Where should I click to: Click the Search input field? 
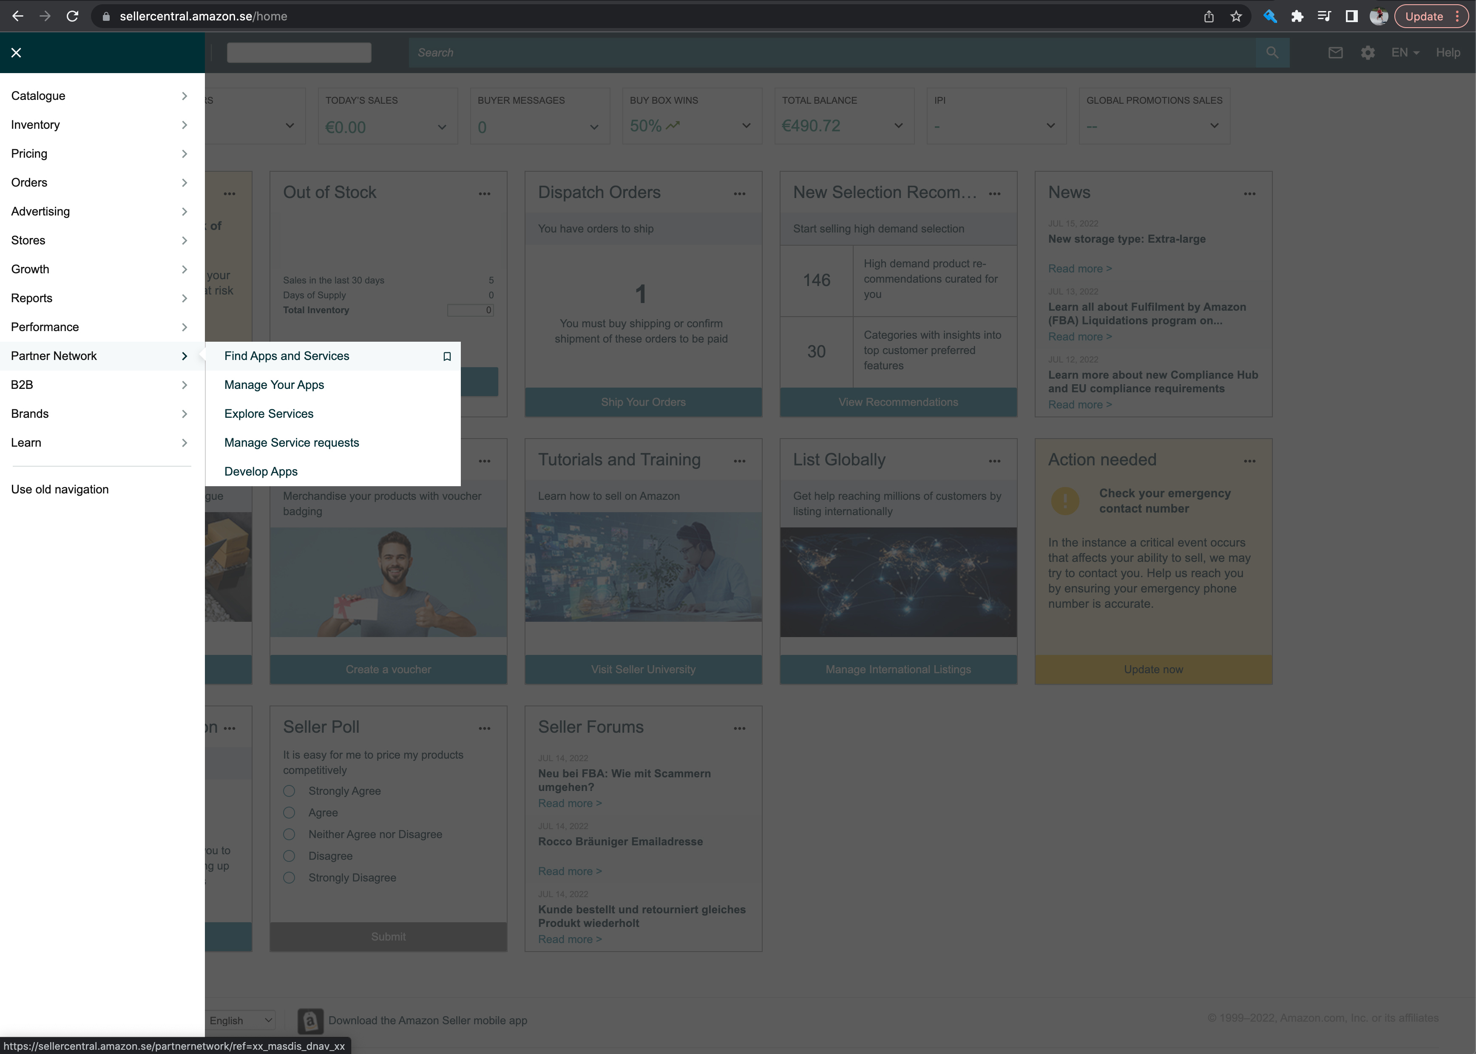coord(832,53)
